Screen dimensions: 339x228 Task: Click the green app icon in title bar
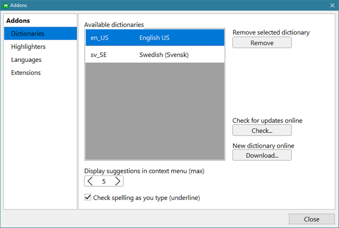pos(5,5)
